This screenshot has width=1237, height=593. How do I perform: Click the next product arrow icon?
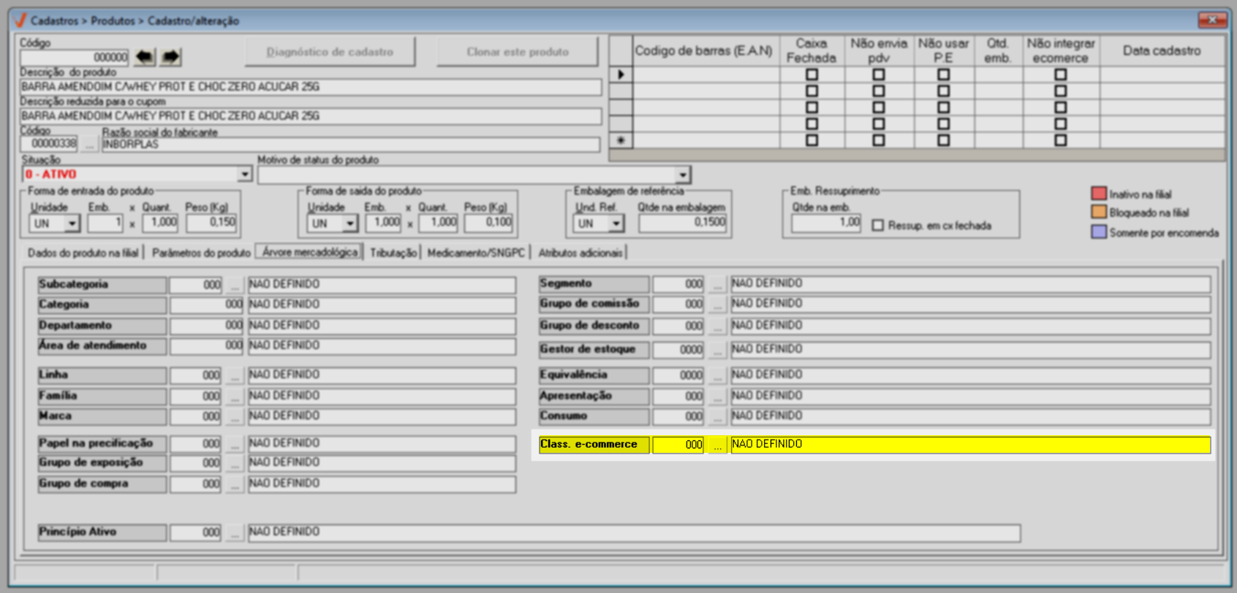click(x=170, y=56)
